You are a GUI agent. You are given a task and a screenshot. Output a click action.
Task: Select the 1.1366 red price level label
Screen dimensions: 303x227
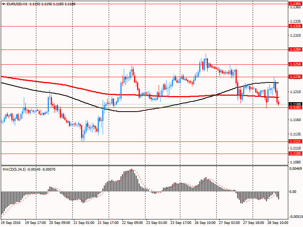pyautogui.click(x=295, y=4)
